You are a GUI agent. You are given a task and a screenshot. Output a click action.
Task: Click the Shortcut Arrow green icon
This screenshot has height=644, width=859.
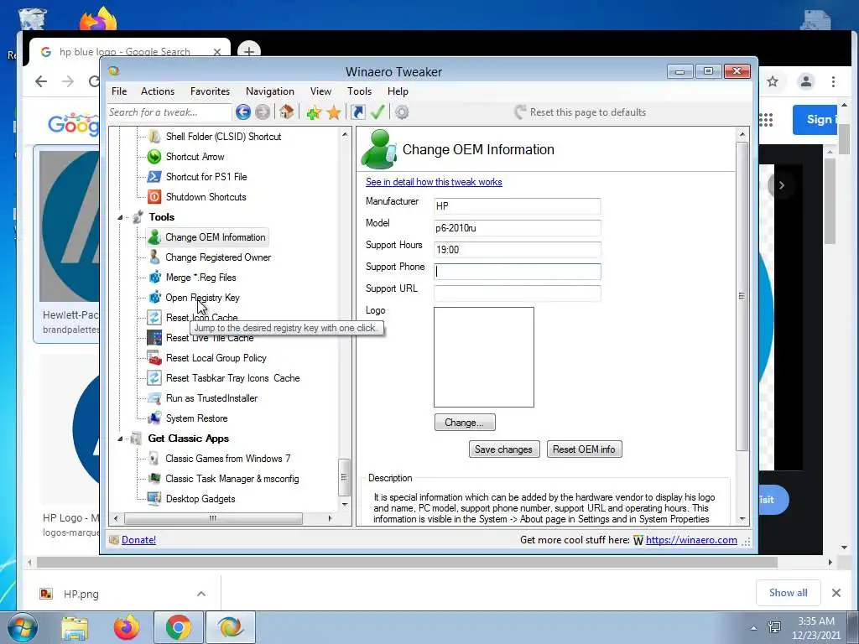coord(154,157)
